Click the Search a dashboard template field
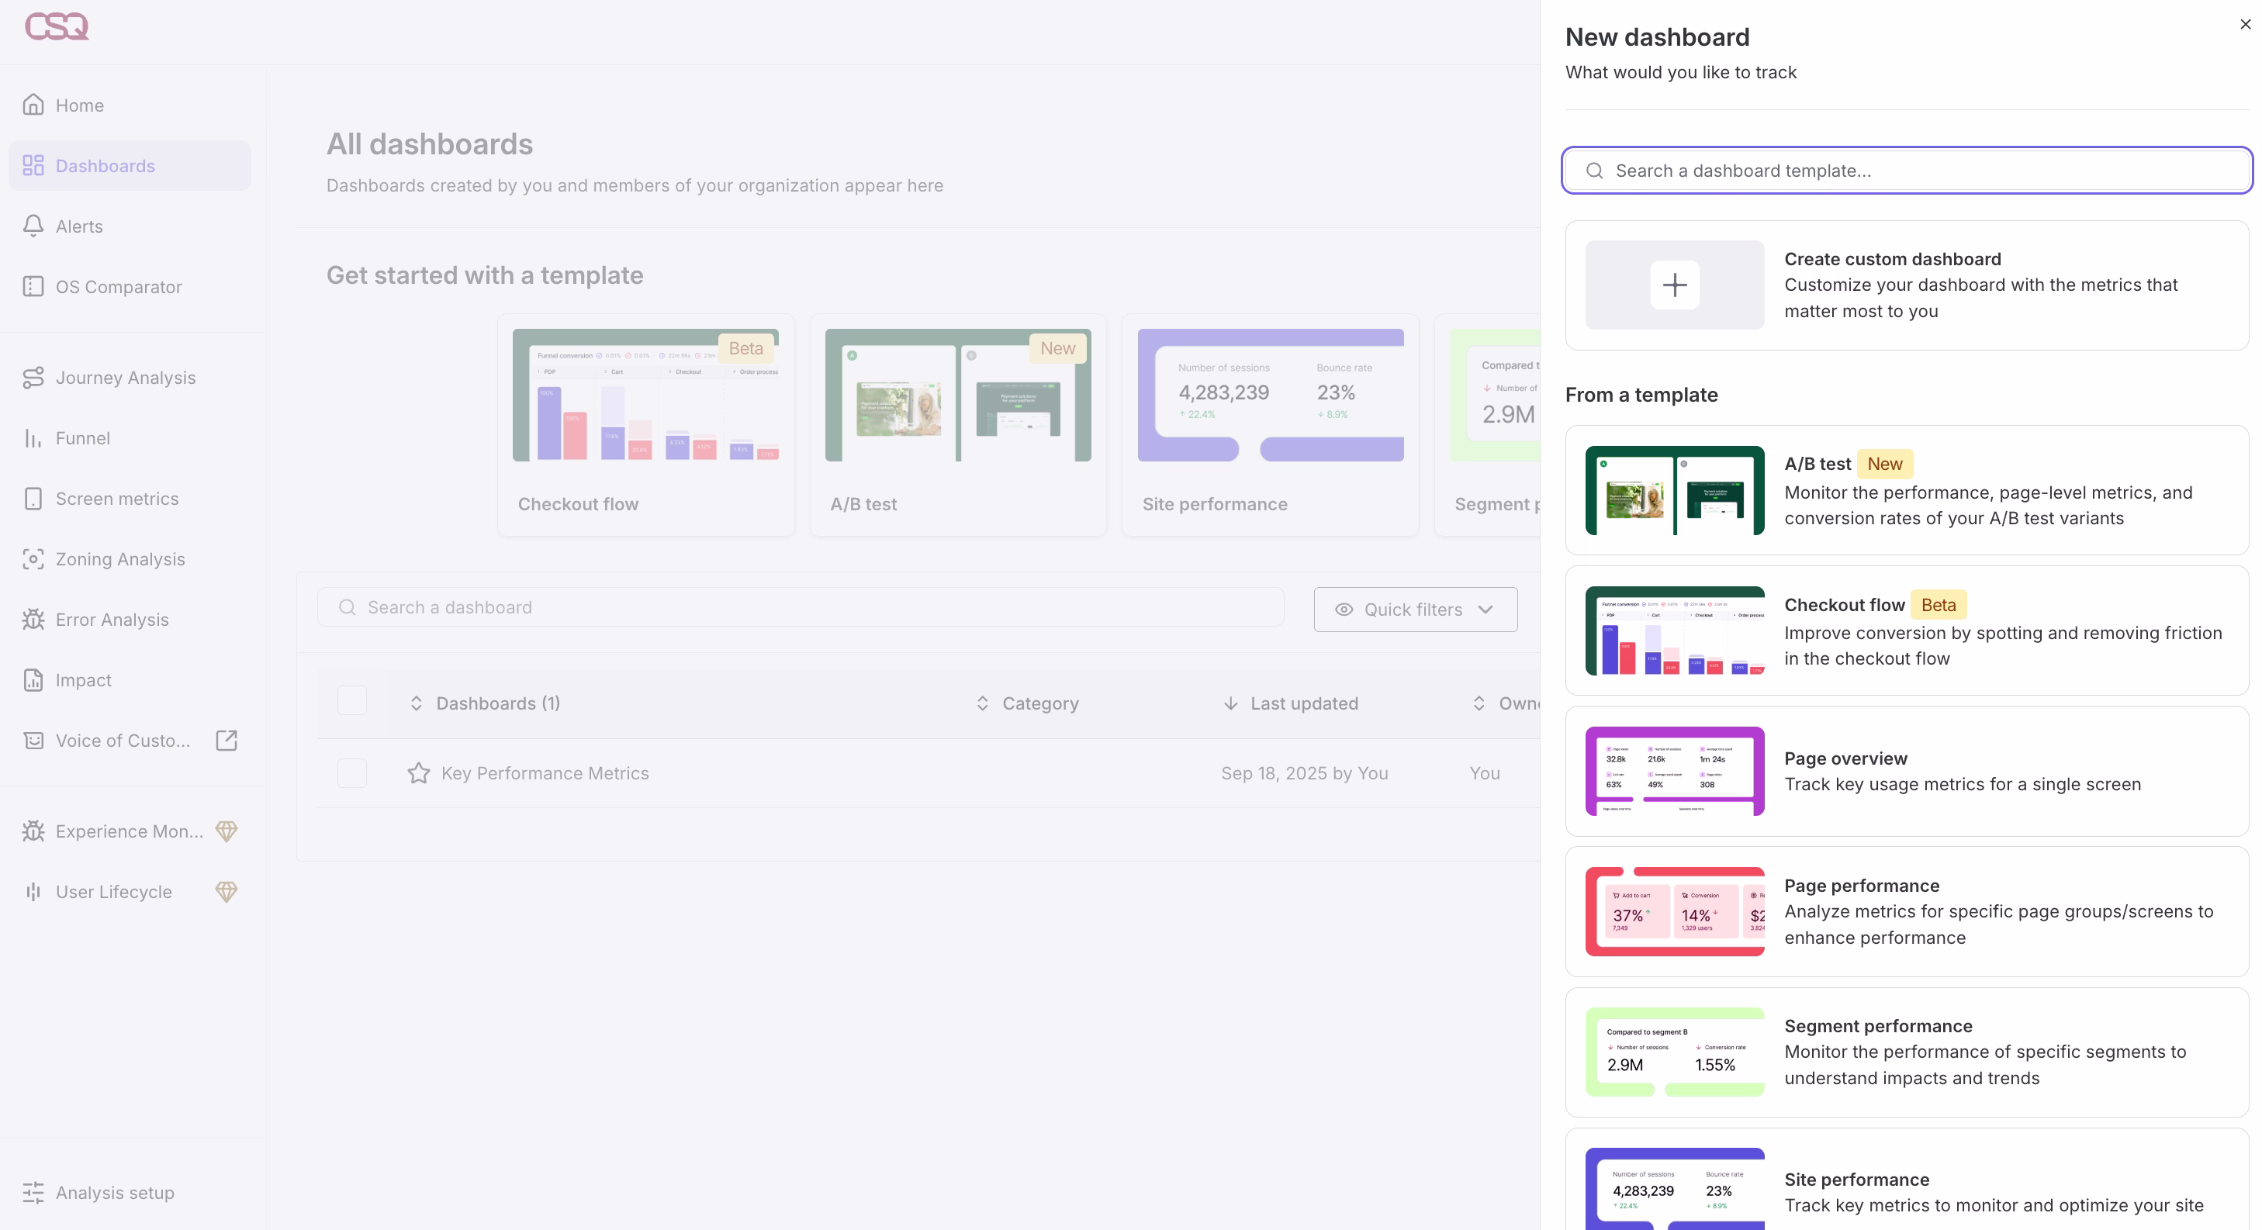 click(x=1914, y=171)
